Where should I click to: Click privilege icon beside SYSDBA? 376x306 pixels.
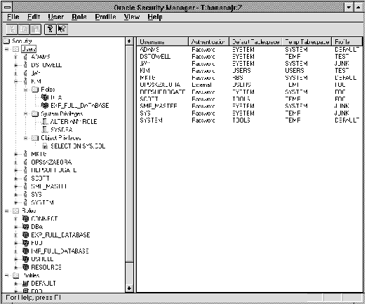coord(45,130)
